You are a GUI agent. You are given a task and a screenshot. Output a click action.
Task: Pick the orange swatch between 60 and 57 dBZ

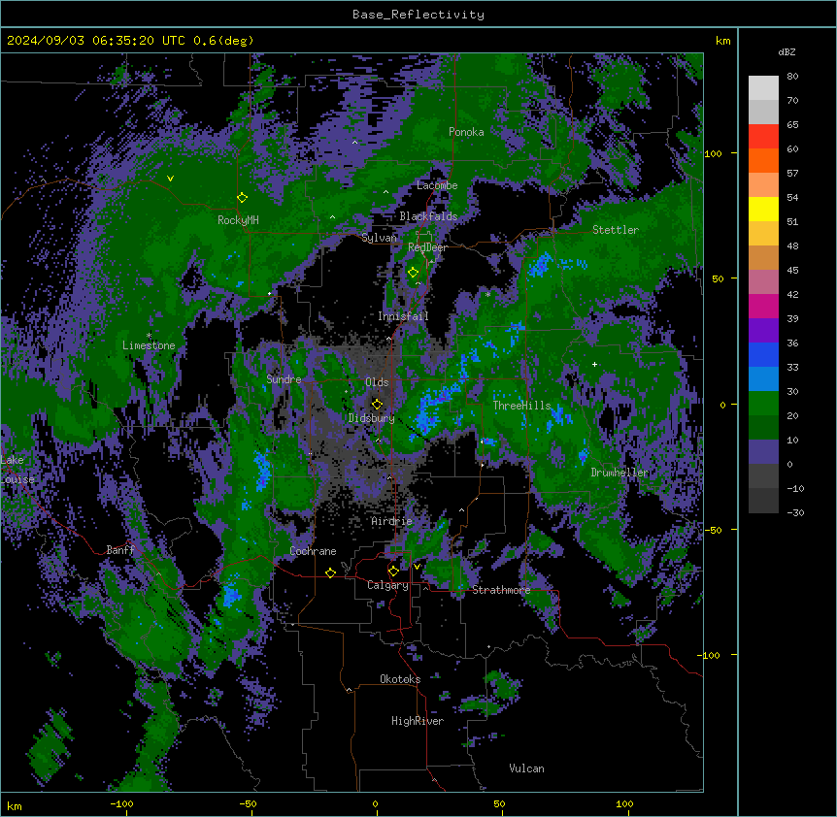(x=763, y=161)
